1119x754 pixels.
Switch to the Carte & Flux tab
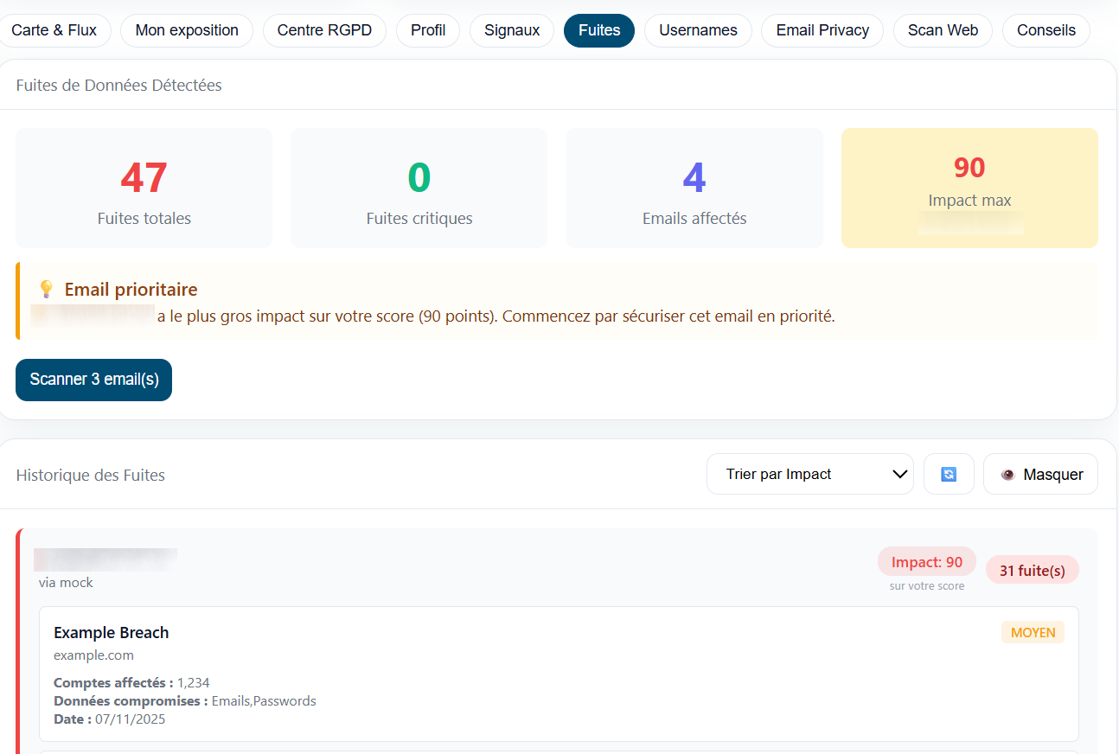pos(54,30)
